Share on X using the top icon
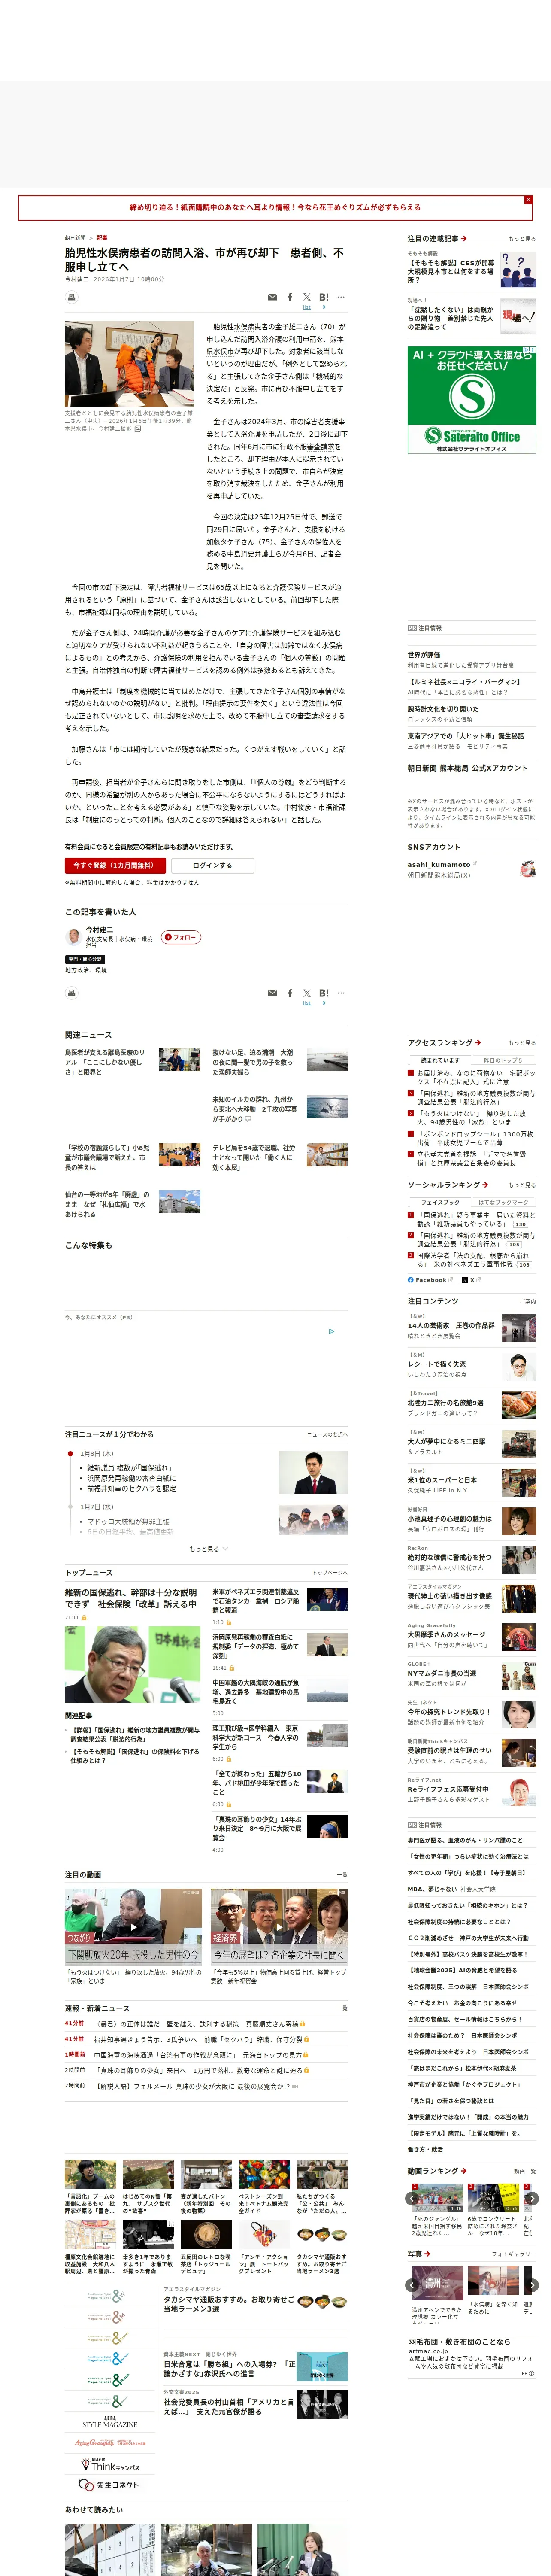 (307, 297)
